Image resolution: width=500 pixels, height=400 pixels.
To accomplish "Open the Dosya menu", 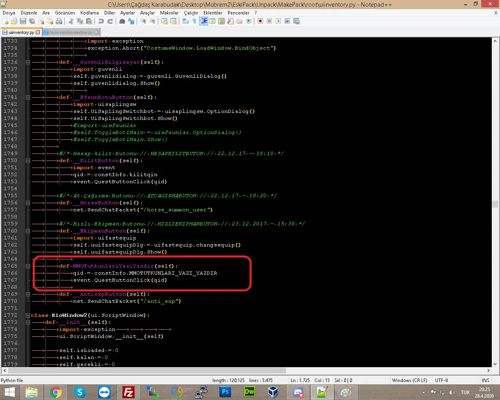I will (9, 13).
